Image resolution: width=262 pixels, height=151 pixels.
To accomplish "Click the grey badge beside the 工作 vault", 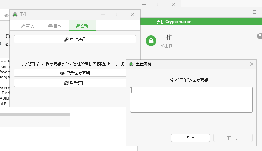I will pyautogui.click(x=259, y=36).
